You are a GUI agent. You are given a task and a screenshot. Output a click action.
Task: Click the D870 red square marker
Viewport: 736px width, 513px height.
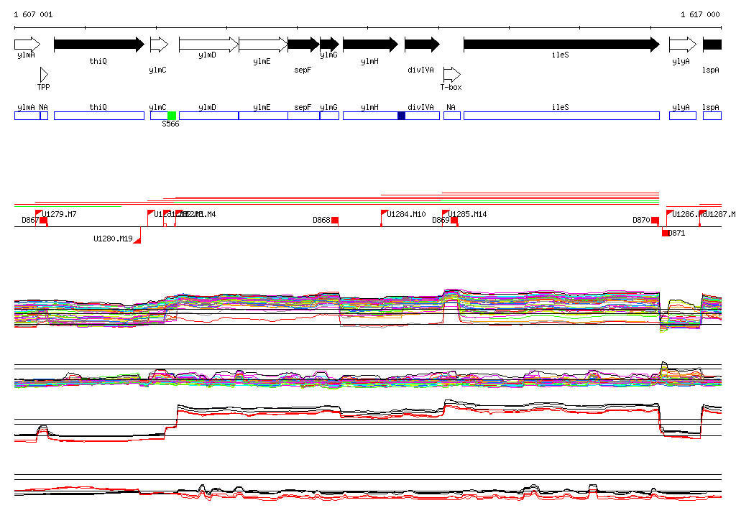(x=655, y=221)
